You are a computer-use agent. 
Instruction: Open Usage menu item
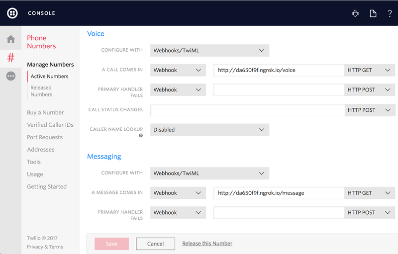(35, 174)
